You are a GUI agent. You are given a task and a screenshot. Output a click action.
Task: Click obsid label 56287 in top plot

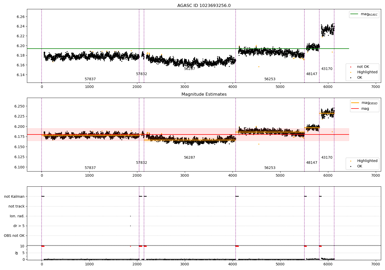[x=189, y=69]
